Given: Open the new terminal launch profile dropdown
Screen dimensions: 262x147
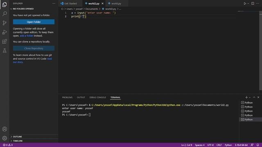Looking at the screenshot, I should point(250,97).
